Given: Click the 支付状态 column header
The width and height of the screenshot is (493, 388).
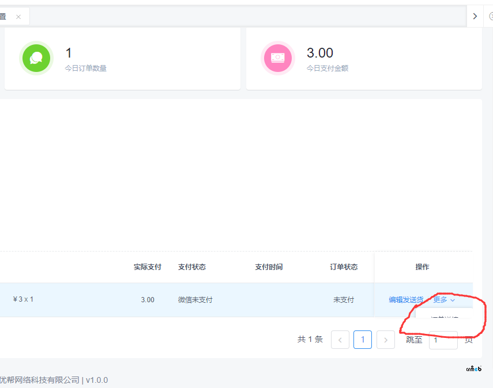Looking at the screenshot, I should click(x=192, y=267).
